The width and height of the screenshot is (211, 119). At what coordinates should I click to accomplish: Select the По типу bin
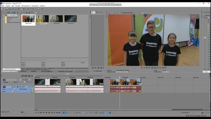point(9,19)
